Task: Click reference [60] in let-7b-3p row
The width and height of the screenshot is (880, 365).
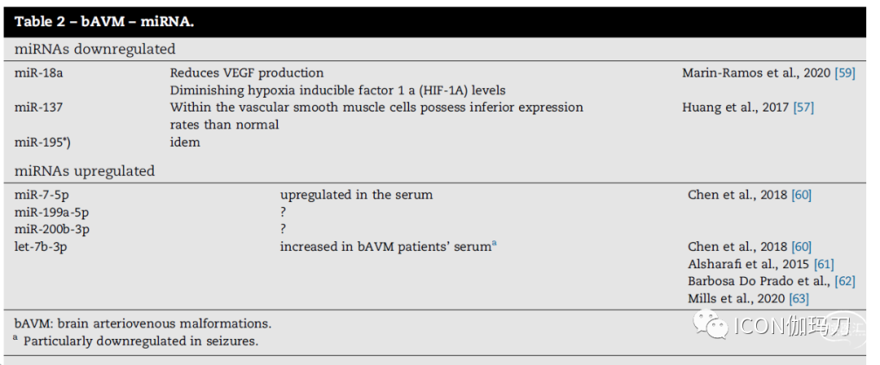Action: [x=801, y=247]
